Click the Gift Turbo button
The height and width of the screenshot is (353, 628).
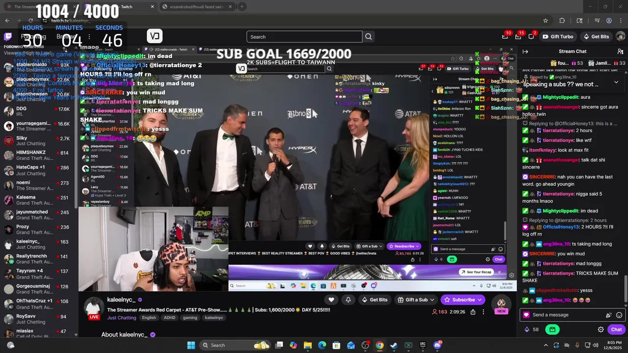click(558, 37)
